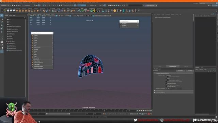This screenshot has width=218, height=123.
Task: Click the rightmost create-layer icon in Layer Editor
Action: [x=215, y=71]
